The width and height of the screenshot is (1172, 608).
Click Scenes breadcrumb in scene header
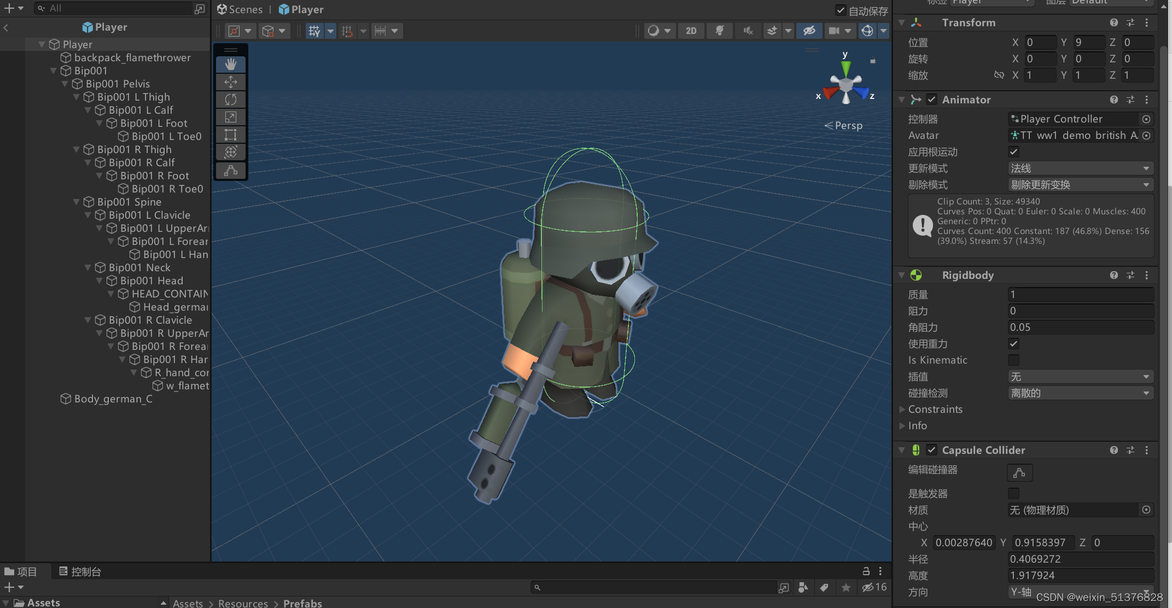[x=240, y=9]
